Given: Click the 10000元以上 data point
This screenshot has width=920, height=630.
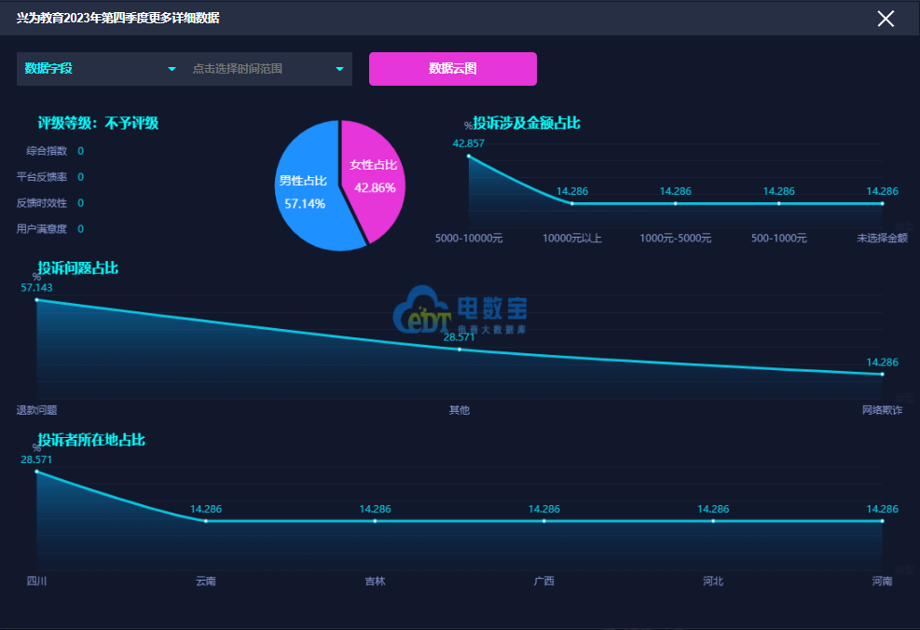Looking at the screenshot, I should tap(572, 203).
